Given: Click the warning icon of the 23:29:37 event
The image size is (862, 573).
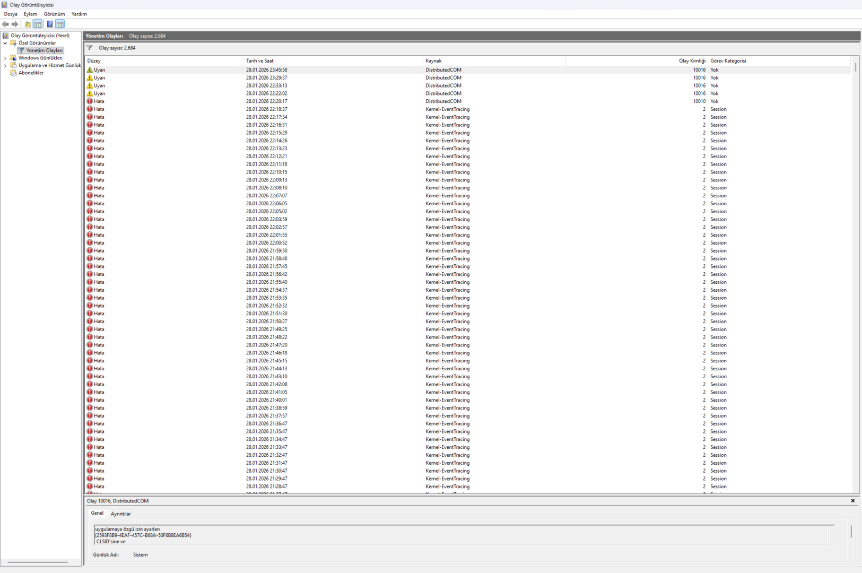Looking at the screenshot, I should click(x=90, y=77).
